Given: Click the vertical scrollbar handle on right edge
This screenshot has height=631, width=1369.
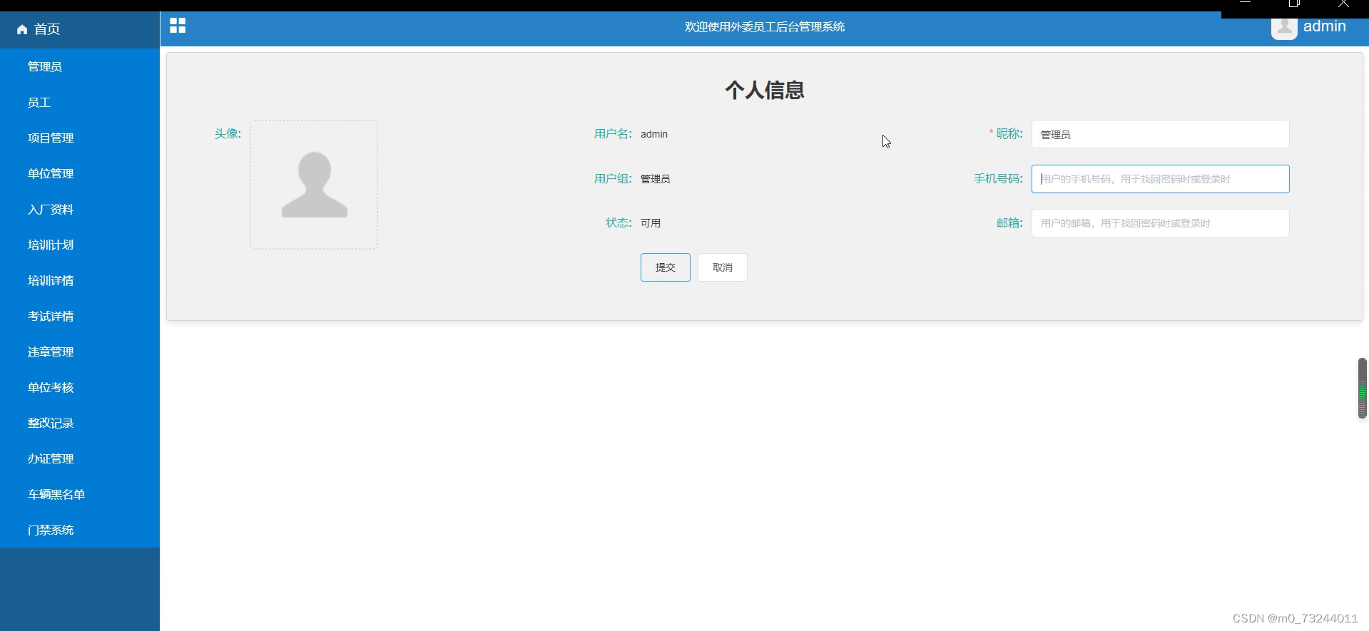Looking at the screenshot, I should point(1362,388).
